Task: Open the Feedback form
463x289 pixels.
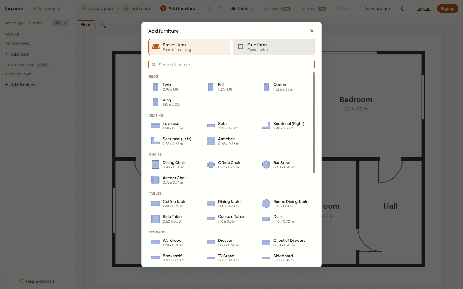Action: (x=377, y=8)
